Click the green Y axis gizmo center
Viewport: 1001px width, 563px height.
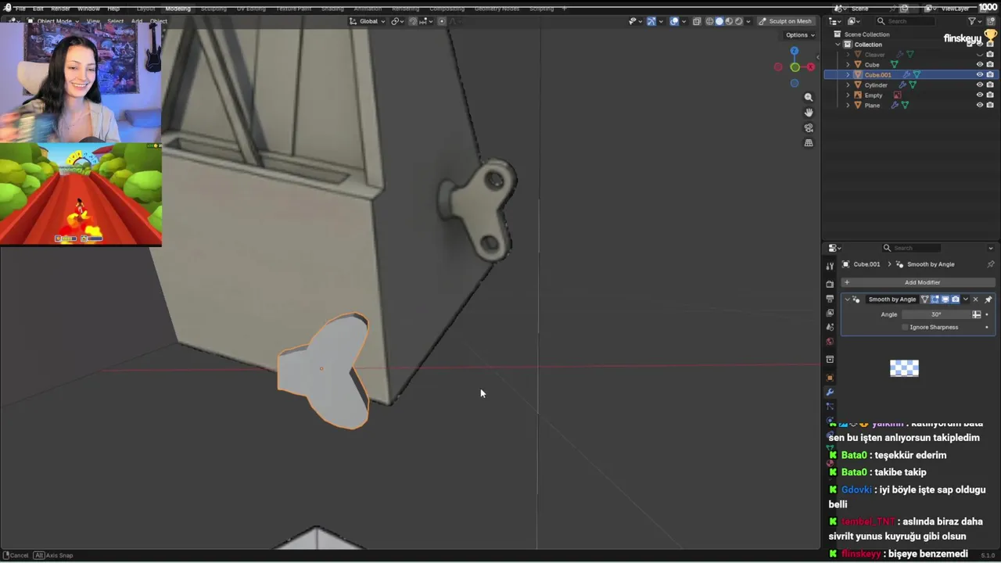tap(795, 68)
